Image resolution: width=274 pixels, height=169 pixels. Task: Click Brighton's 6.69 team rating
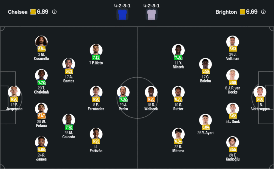coord(252,12)
